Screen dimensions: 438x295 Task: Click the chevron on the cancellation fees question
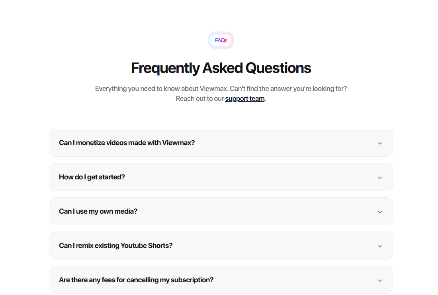(380, 280)
